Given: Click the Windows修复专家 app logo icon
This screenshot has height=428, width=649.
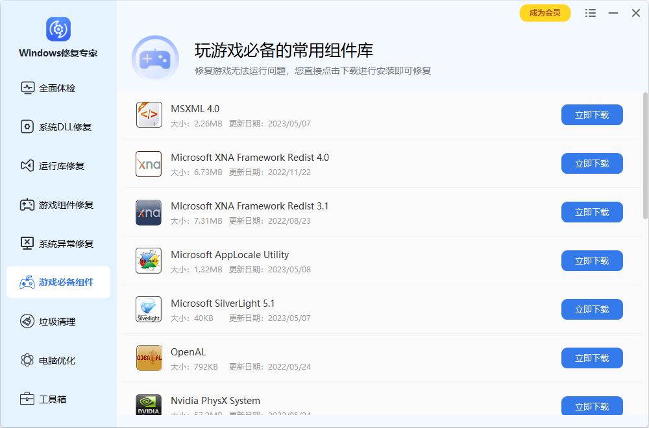Looking at the screenshot, I should coord(58,29).
